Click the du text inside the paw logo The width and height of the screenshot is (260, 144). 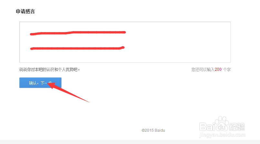point(223,128)
